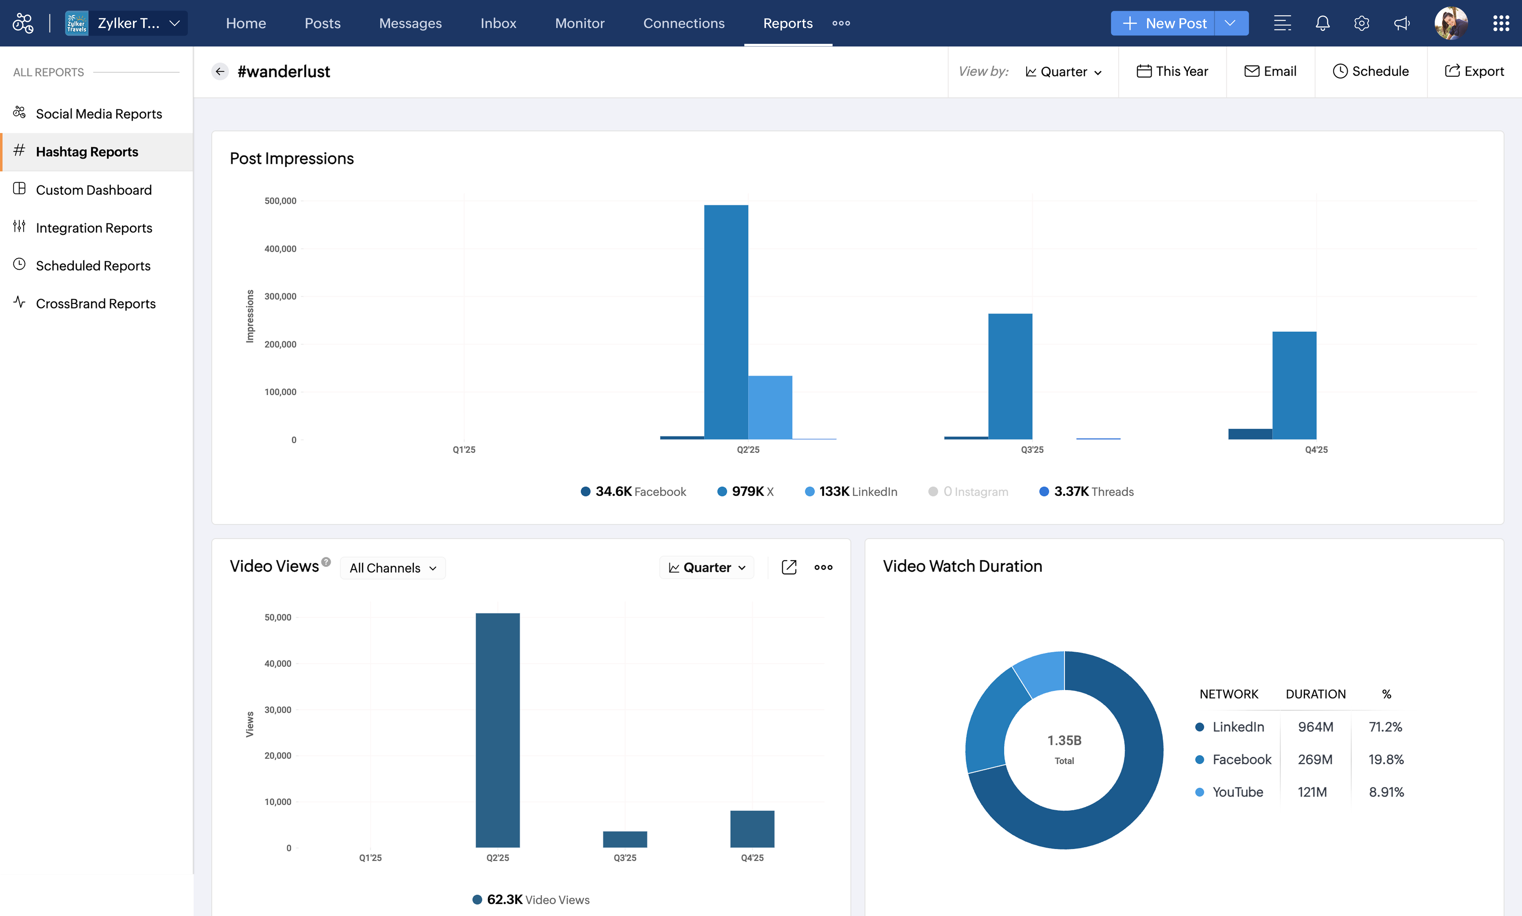Open Video Views three-dot options menu

pos(823,567)
